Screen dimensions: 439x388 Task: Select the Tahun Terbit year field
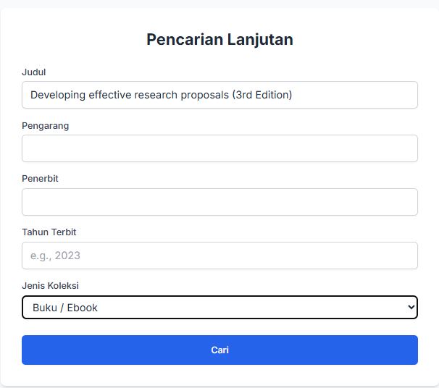[x=220, y=256]
